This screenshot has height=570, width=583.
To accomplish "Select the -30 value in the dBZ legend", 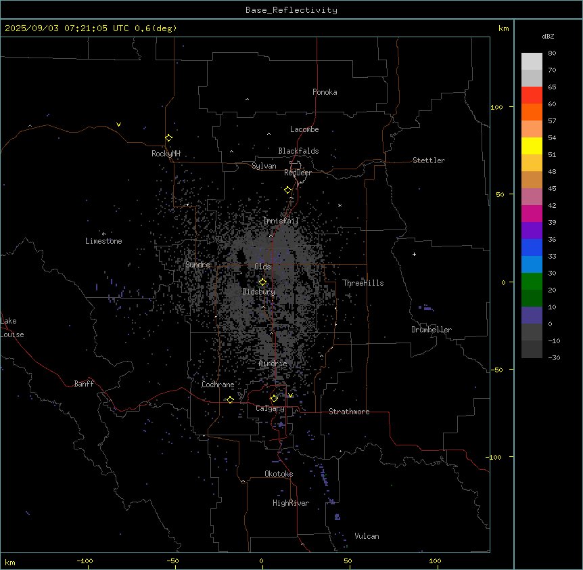I will coord(554,358).
